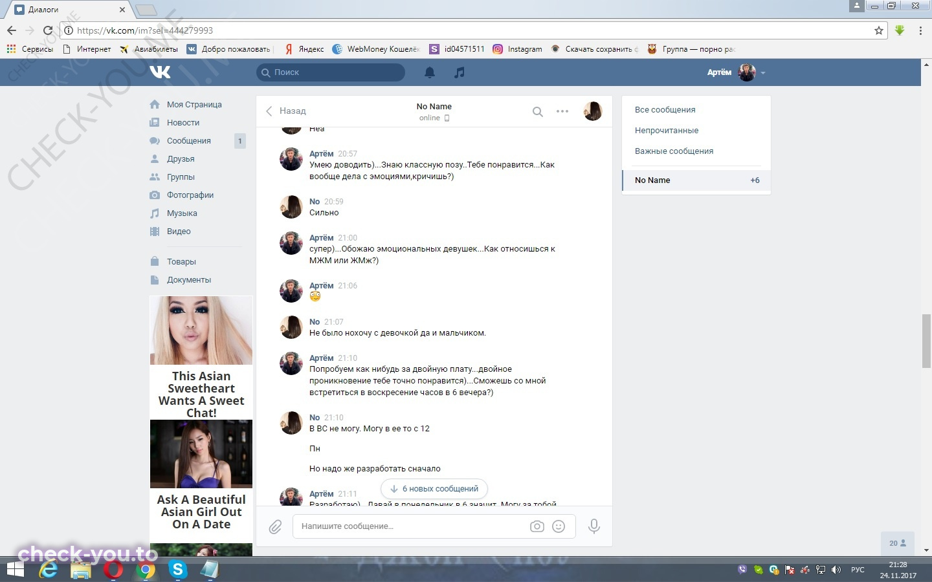Select Важные сообщения filter

696,151
